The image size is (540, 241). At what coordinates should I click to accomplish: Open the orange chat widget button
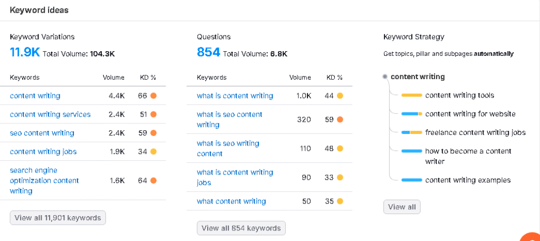pyautogui.click(x=531, y=237)
